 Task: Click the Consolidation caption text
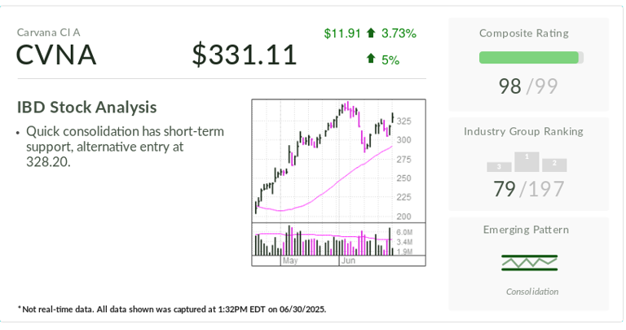(532, 292)
